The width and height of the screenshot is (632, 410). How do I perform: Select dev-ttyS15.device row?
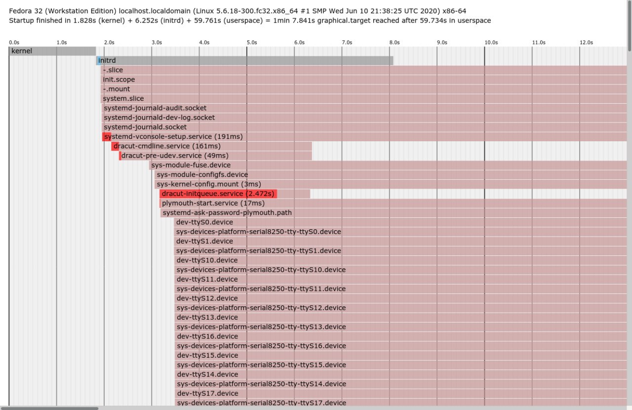pyautogui.click(x=400, y=355)
